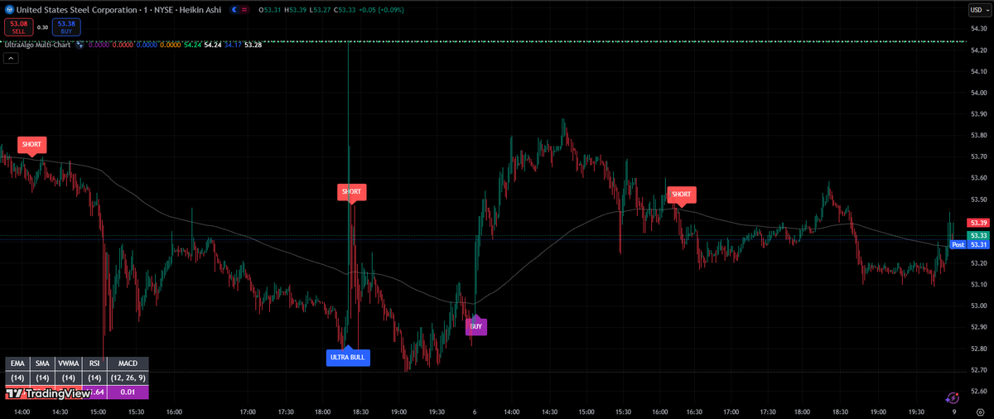The width and height of the screenshot is (994, 419).
Task: Click the SHORT signal label near 18:30
Action: pos(351,192)
